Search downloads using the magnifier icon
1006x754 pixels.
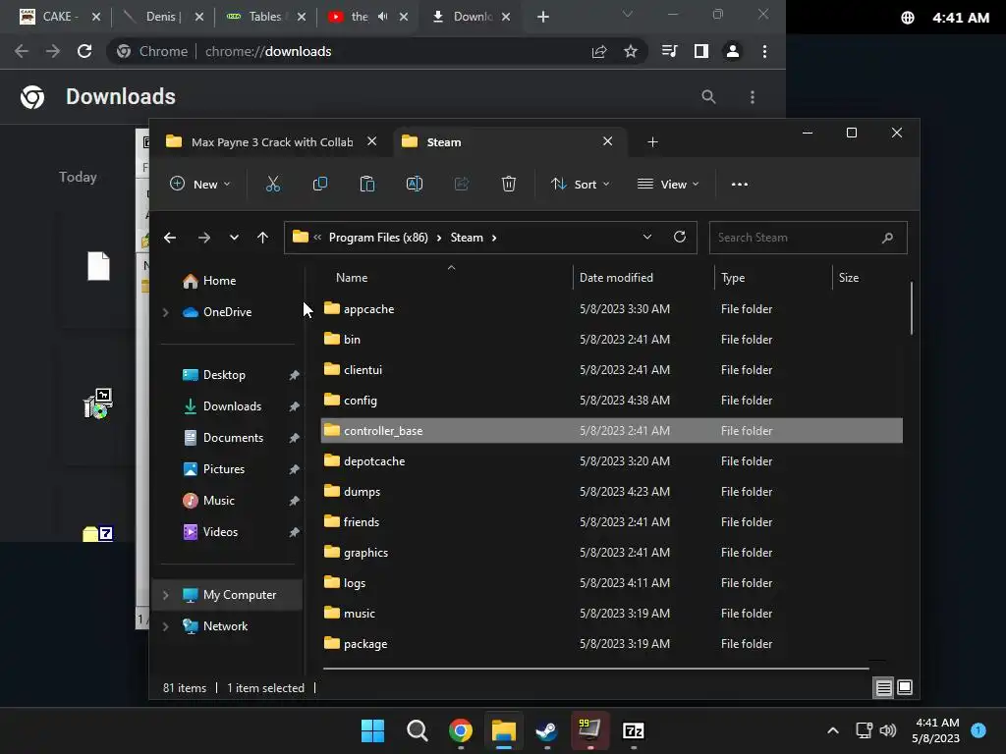708,97
